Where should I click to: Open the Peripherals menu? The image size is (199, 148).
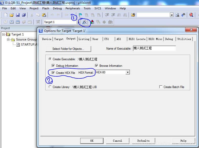point(73,8)
